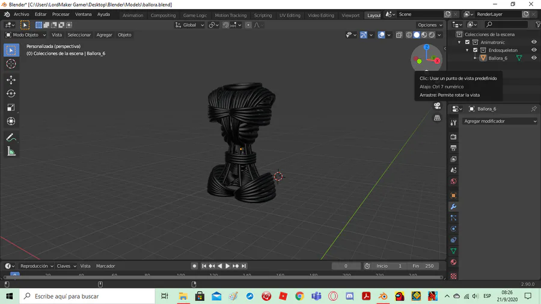
Task: Open the View Layer properties tab
Action: pos(453,159)
